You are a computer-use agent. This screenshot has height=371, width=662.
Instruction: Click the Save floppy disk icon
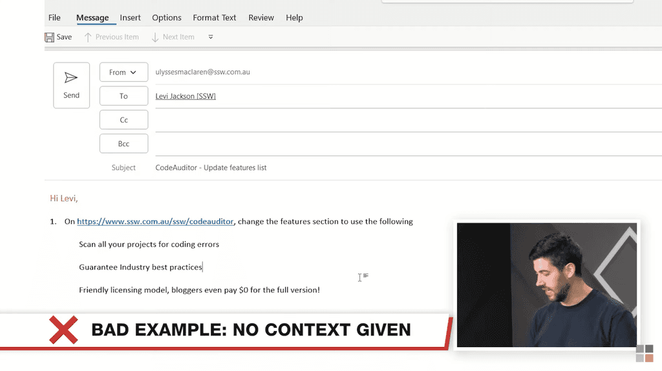click(x=50, y=37)
